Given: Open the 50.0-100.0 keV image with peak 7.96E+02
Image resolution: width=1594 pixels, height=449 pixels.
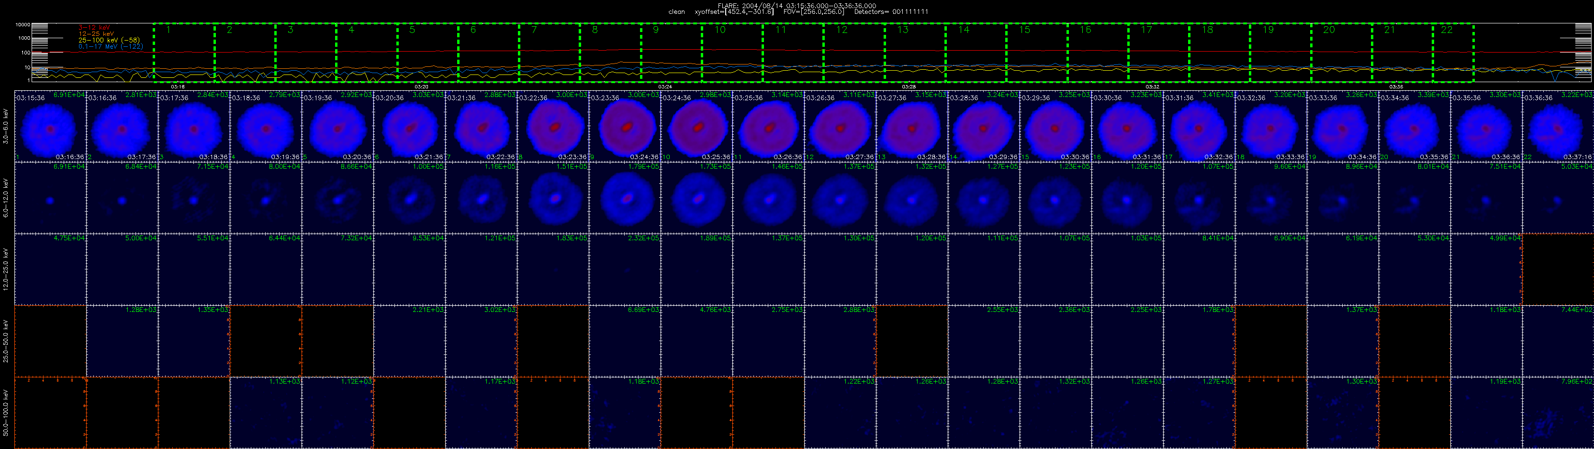Looking at the screenshot, I should (1558, 413).
